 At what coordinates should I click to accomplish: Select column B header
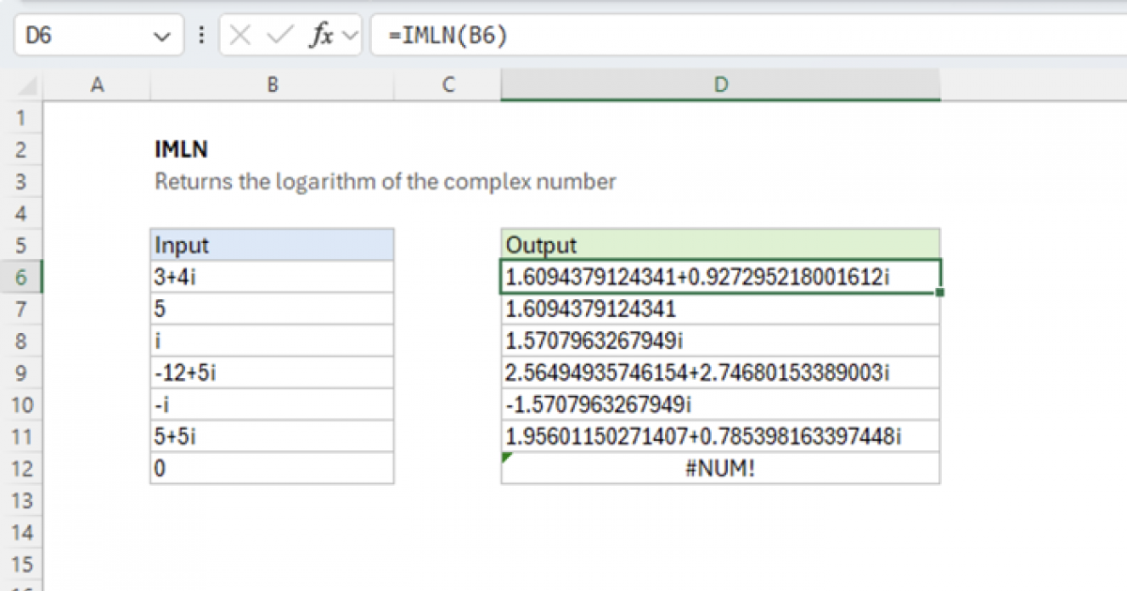(271, 84)
